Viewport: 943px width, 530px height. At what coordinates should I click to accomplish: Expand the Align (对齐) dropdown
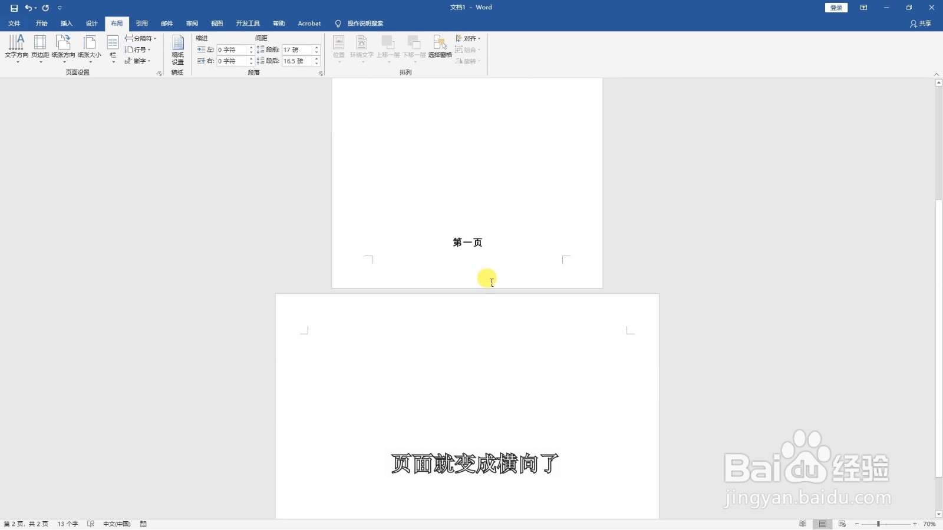pyautogui.click(x=468, y=38)
